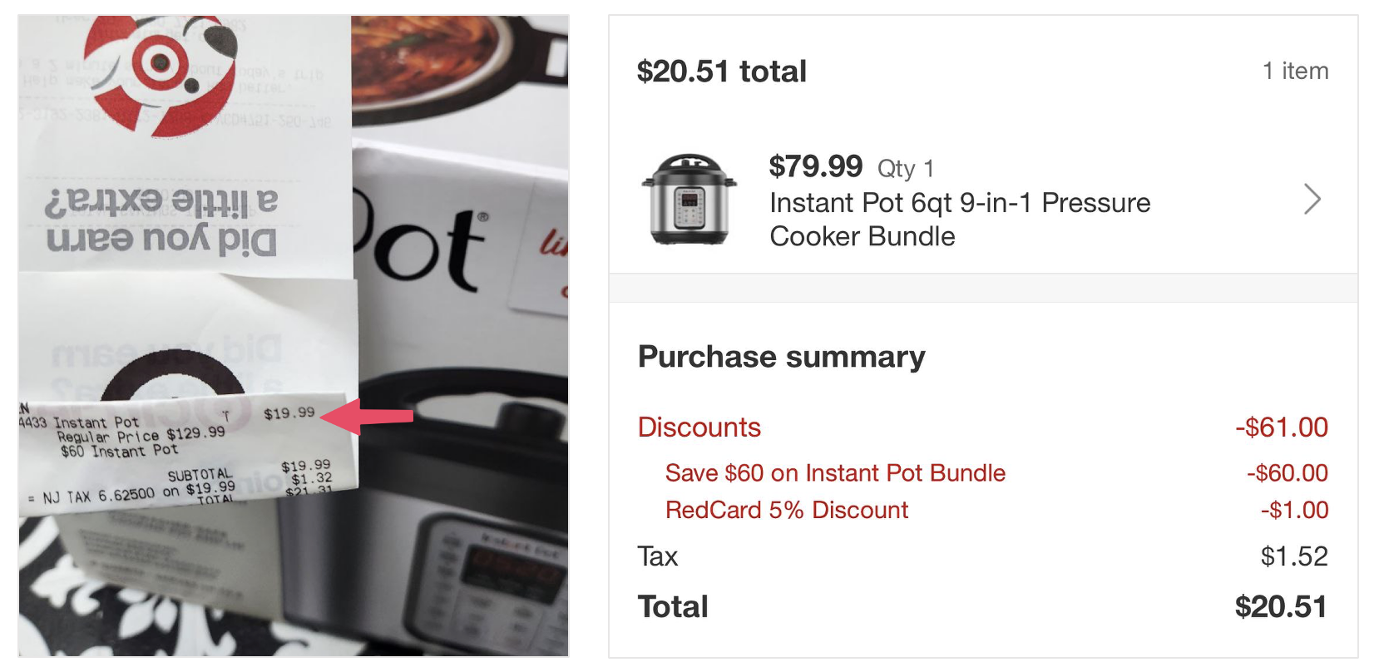Click the '$20.51 total' heading
Viewport: 1374px width, 672px height.
(722, 71)
